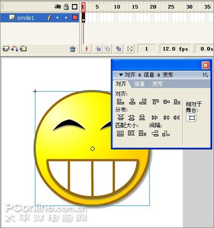Click frame 30 on the timeline ruler
This screenshot has height=228, width=214.
[189, 7]
